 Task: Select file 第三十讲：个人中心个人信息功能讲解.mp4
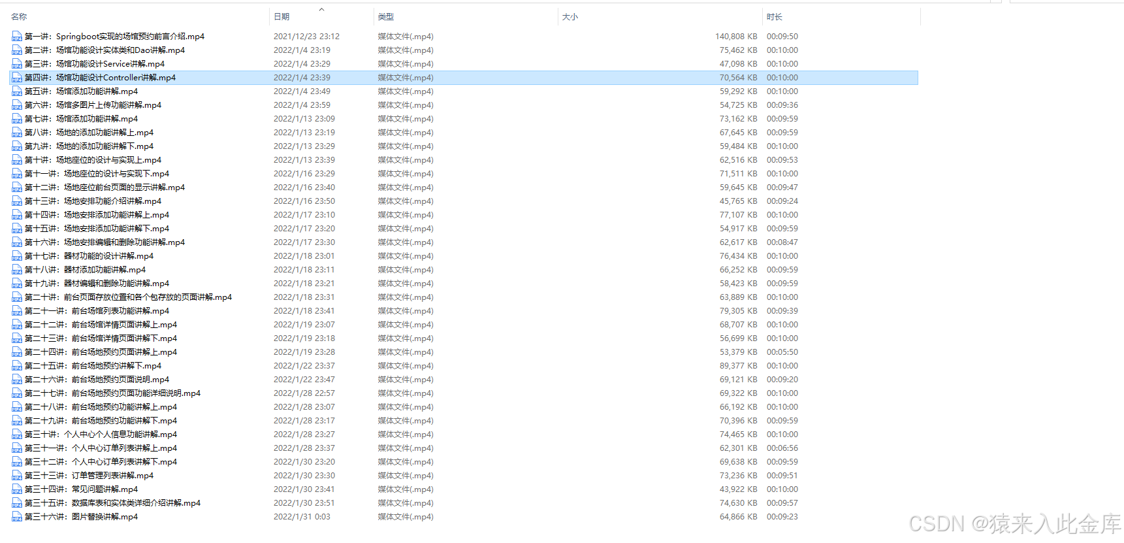coord(101,435)
